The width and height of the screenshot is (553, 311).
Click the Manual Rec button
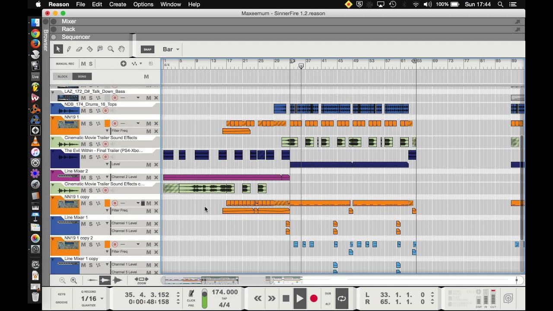coord(65,63)
